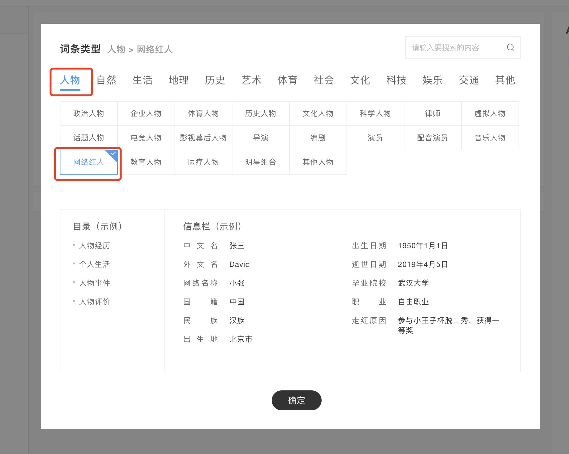Click the David foreign name value

(240, 264)
